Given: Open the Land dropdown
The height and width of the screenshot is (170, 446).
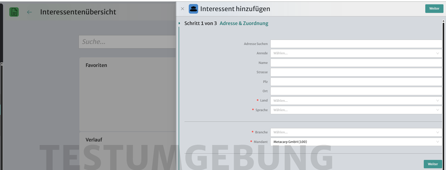Looking at the screenshot, I should pyautogui.click(x=356, y=101).
